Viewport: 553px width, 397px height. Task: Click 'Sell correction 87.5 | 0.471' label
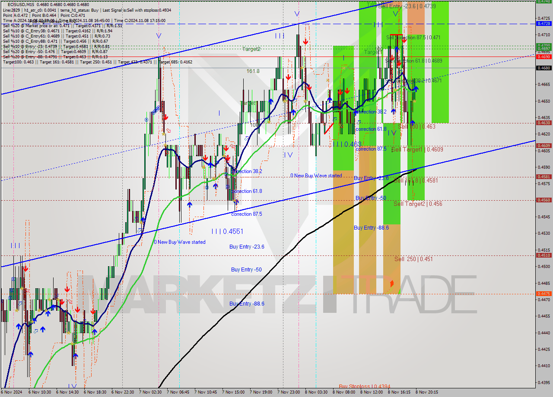[x=413, y=38]
